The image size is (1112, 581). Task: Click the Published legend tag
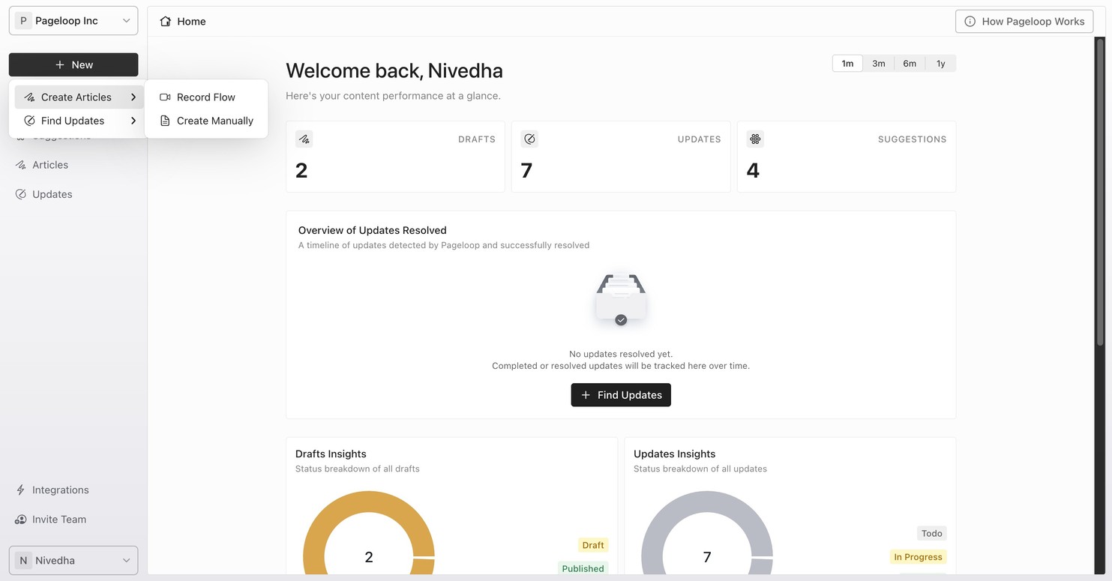pyautogui.click(x=583, y=568)
